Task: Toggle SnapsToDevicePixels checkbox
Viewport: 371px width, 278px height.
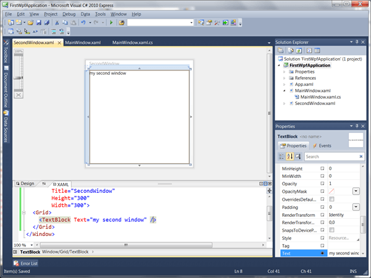Action: (331, 230)
